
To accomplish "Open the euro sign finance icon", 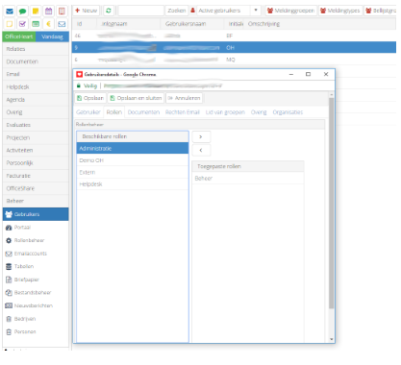I will click(x=48, y=24).
